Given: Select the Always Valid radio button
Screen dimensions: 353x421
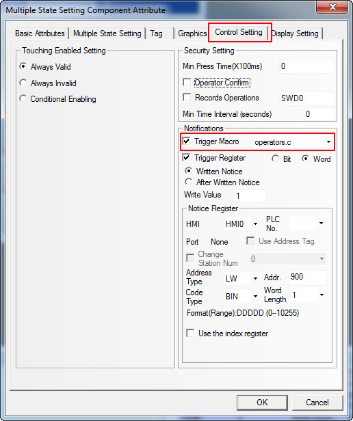Looking at the screenshot, I should pyautogui.click(x=23, y=66).
